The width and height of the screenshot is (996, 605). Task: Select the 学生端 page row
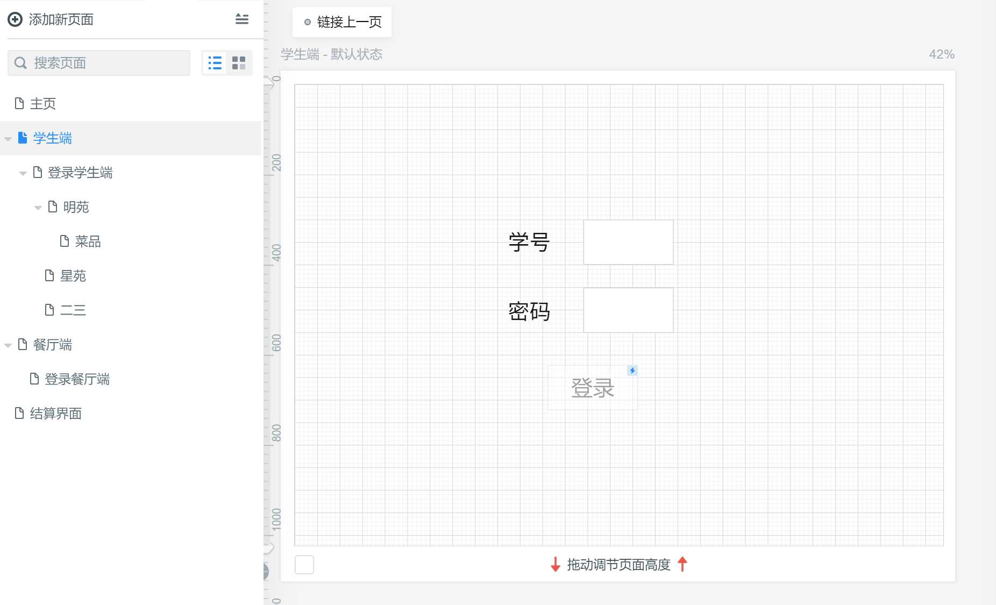130,138
